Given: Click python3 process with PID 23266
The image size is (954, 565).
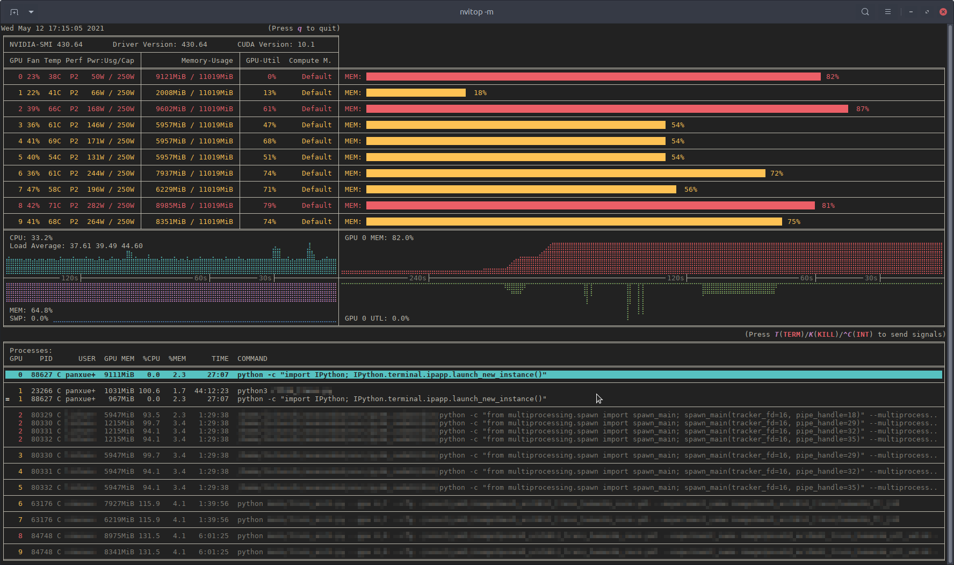Looking at the screenshot, I should [252, 391].
